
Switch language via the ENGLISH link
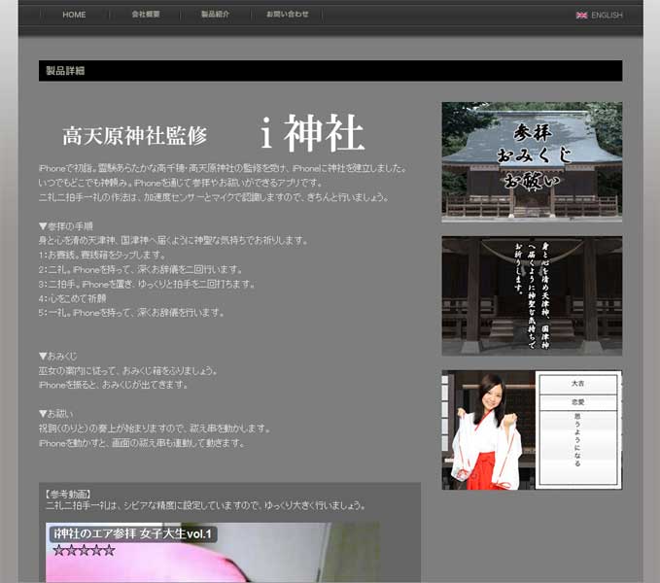tap(607, 16)
